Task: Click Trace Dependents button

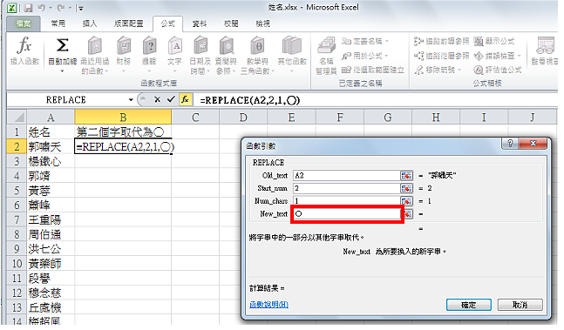Action: coord(441,56)
